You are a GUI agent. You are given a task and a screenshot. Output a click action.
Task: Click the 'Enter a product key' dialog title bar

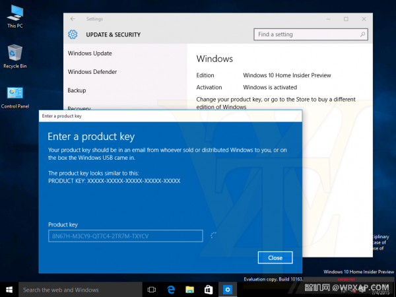(170, 116)
